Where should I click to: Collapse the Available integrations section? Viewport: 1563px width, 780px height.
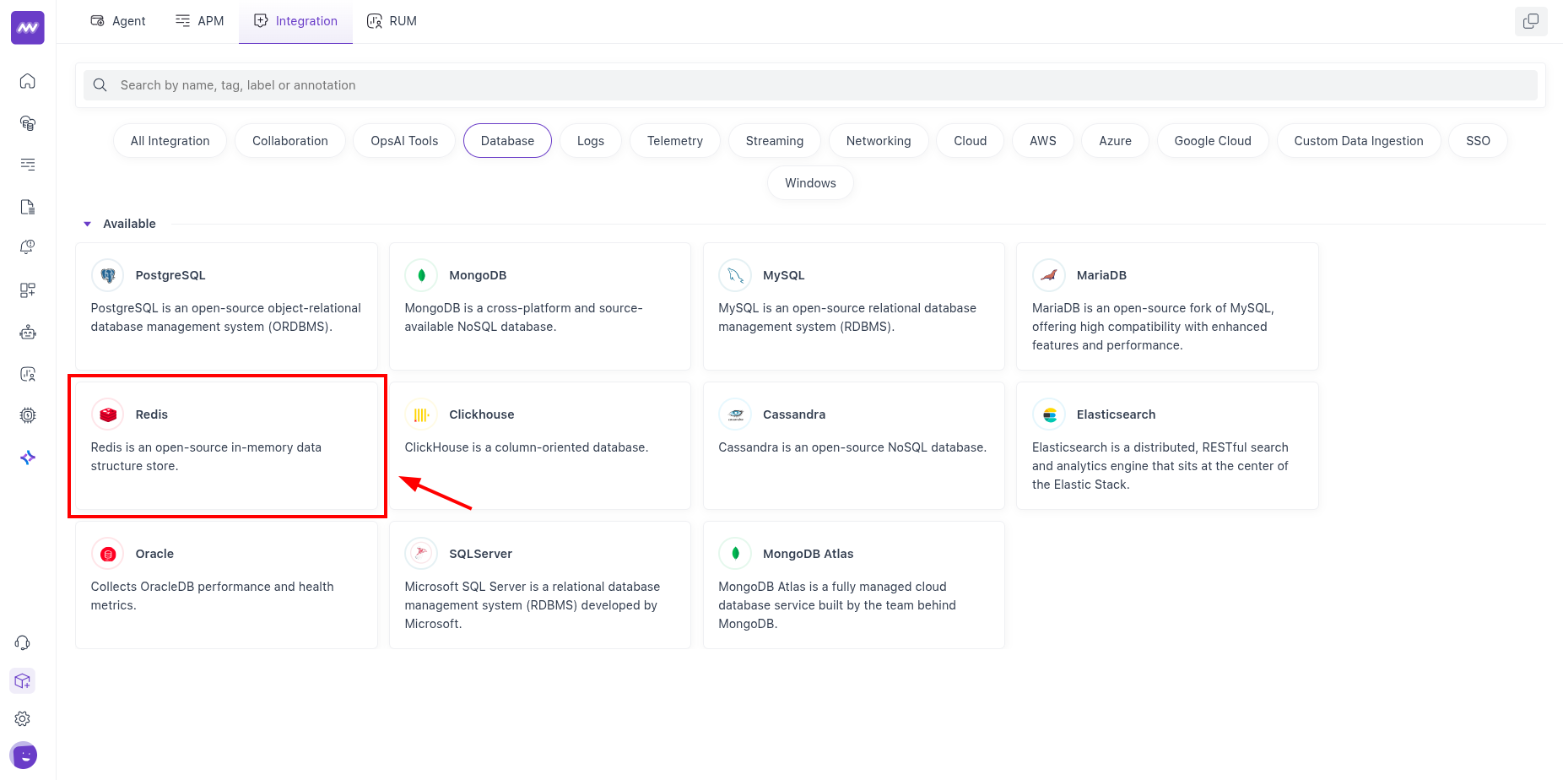point(87,223)
